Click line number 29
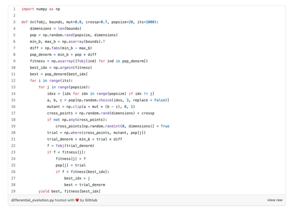Image resolution: width=302 pixels, height=211 pixels. pos(13,191)
